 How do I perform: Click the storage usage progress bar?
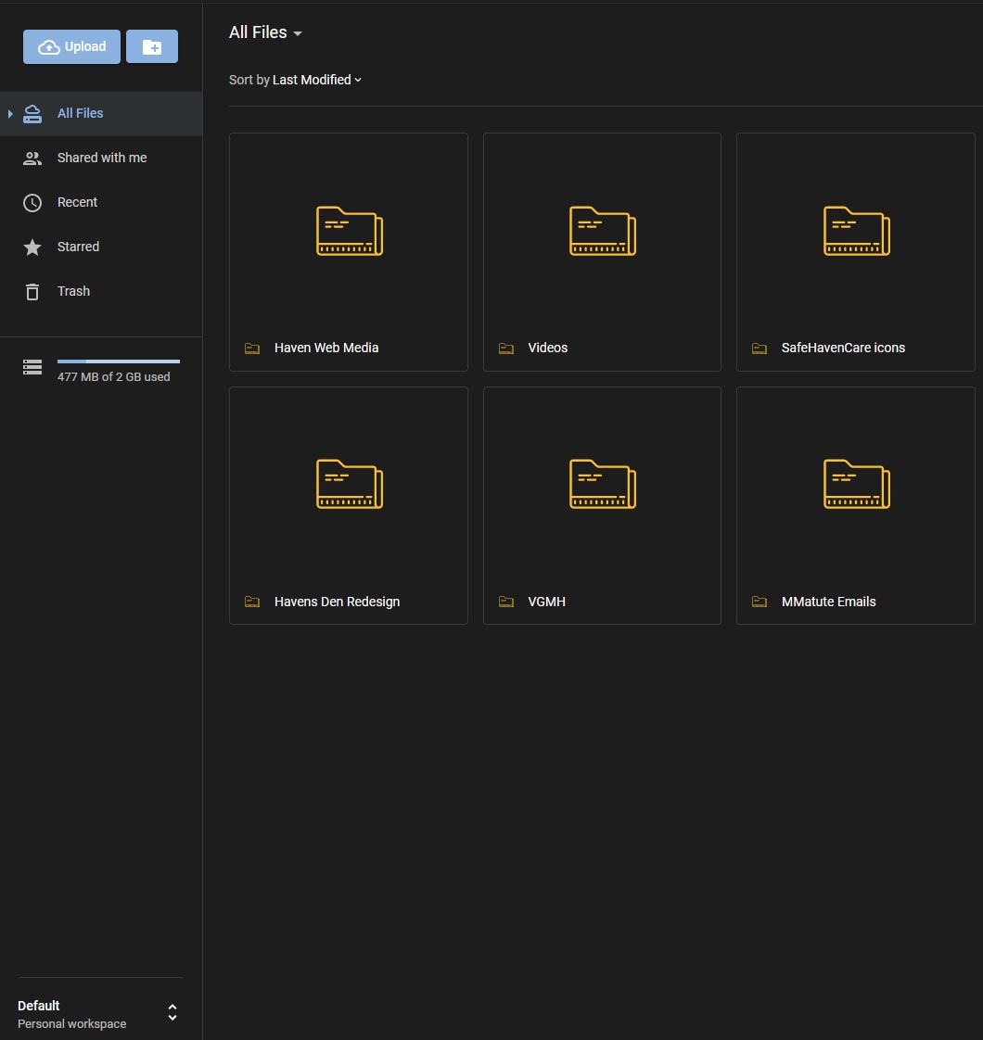118,361
